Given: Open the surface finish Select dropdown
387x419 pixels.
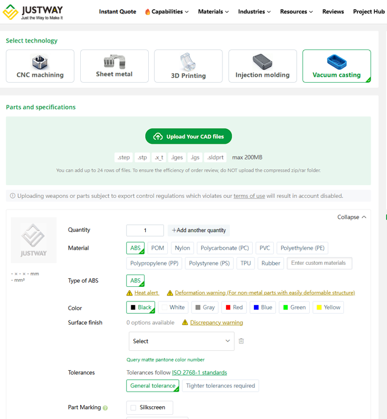Looking at the screenshot, I should 181,341.
